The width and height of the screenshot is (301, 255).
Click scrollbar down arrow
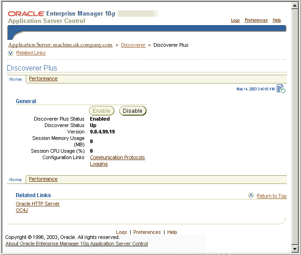point(295,249)
